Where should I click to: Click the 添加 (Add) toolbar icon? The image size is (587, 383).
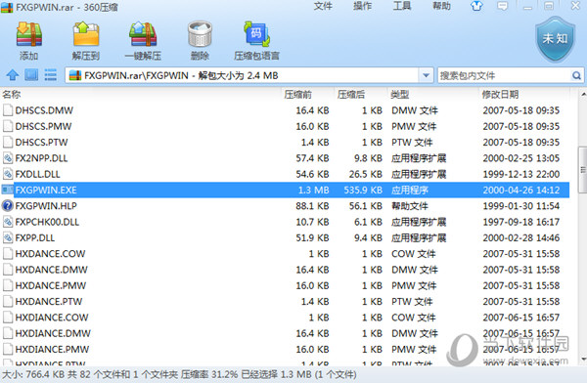point(28,34)
